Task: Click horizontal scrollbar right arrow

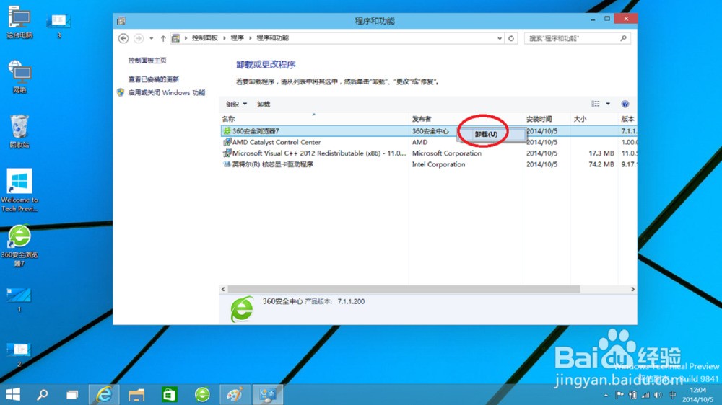Action: (x=632, y=289)
